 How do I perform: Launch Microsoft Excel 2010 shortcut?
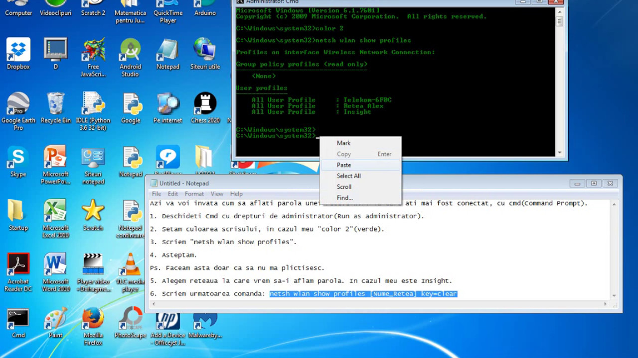[x=56, y=218]
